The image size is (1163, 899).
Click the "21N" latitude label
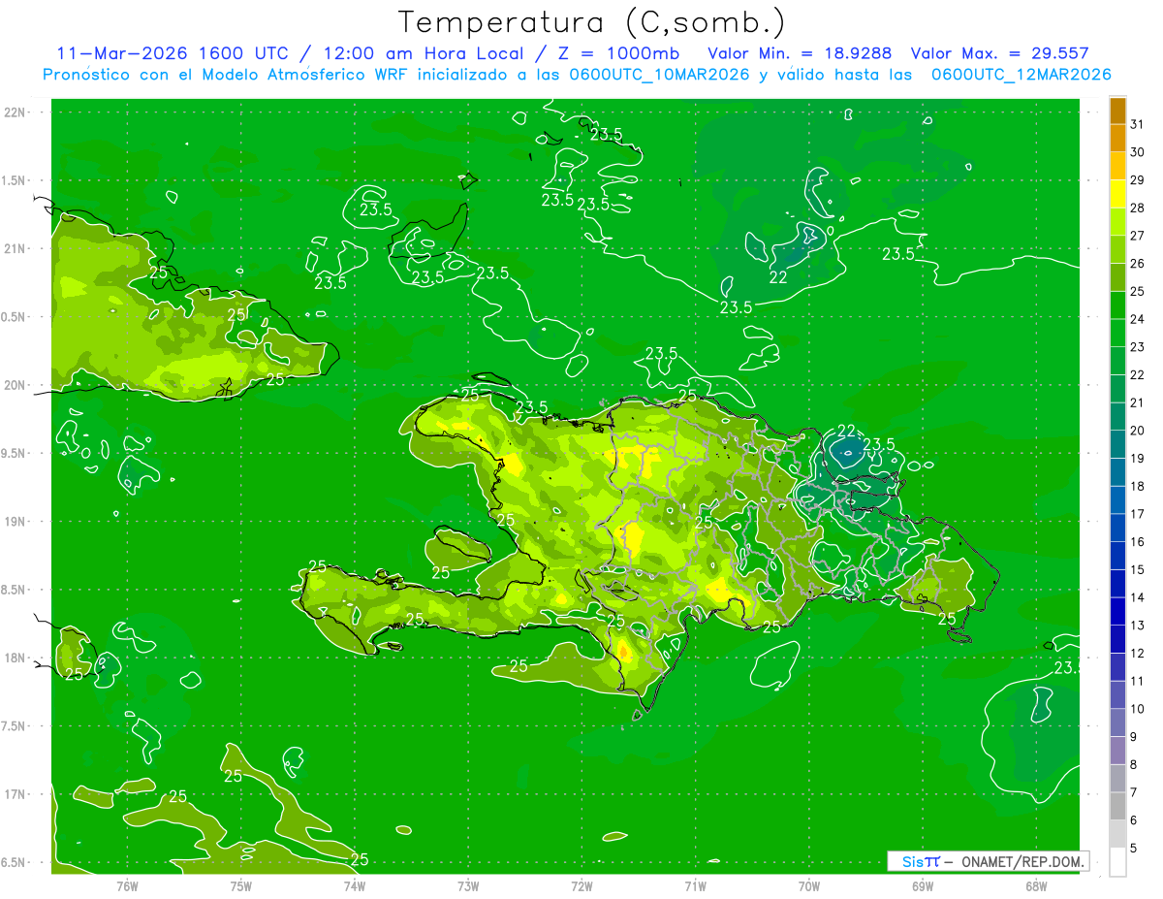click(14, 248)
